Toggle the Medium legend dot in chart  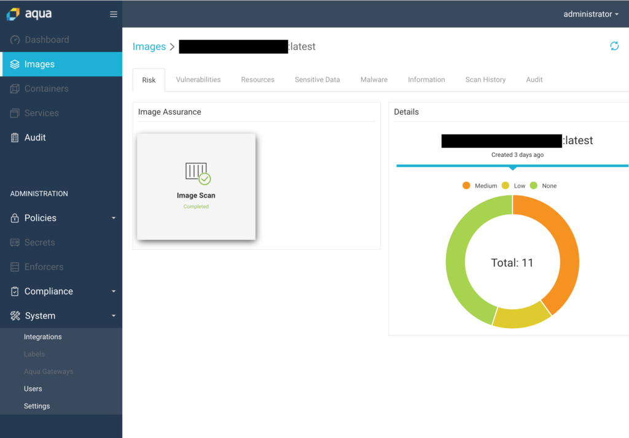[466, 185]
